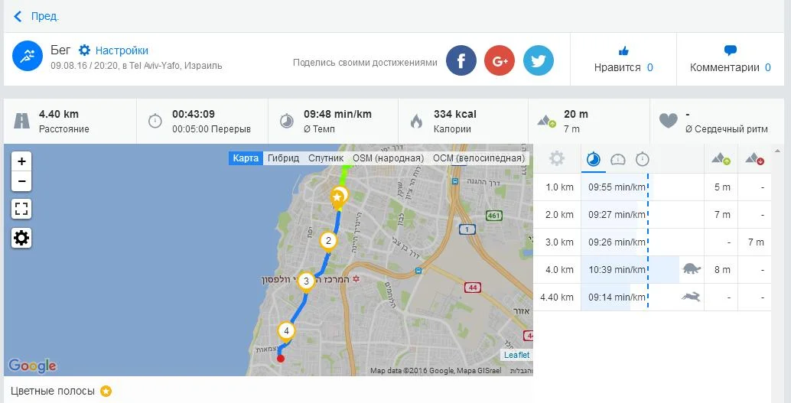791x403 pixels.
Task: Open the Пред. previous activity link
Action: pos(45,17)
